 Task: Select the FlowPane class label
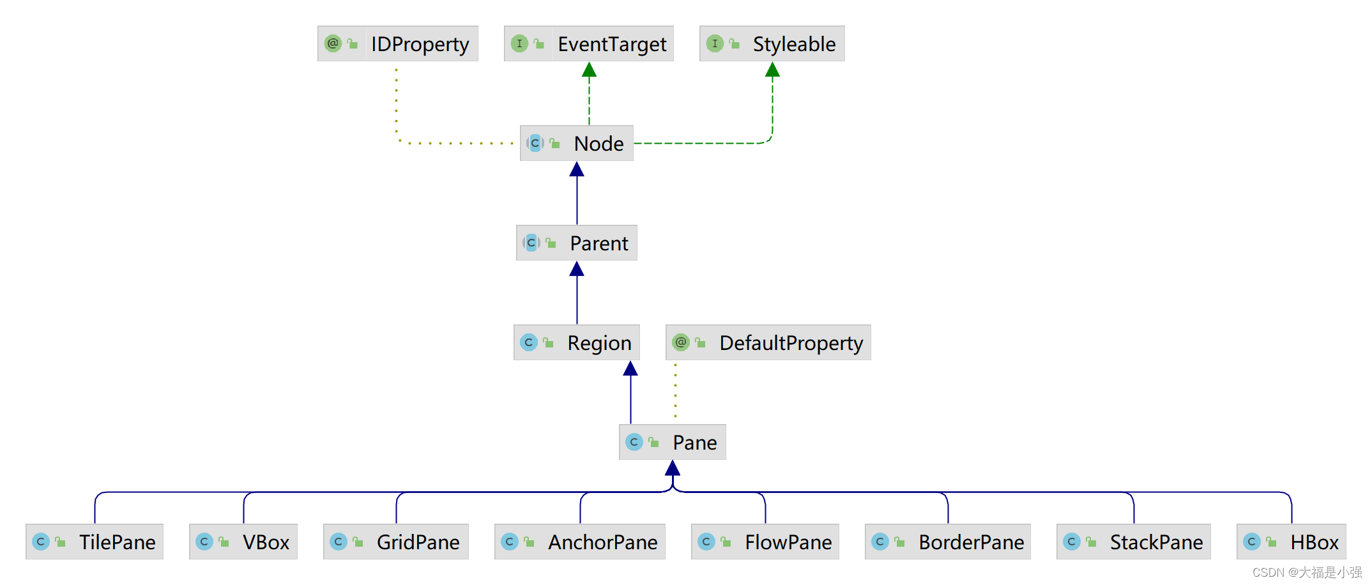[x=788, y=542]
